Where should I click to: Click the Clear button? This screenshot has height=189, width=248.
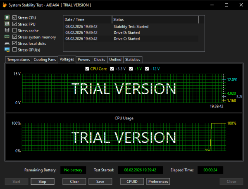74,182
